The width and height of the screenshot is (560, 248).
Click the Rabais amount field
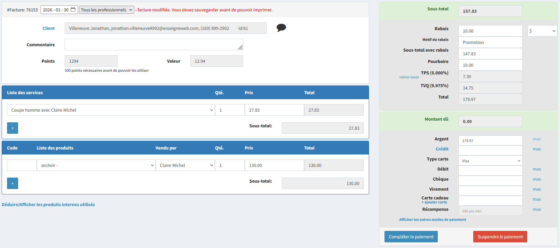(x=490, y=31)
